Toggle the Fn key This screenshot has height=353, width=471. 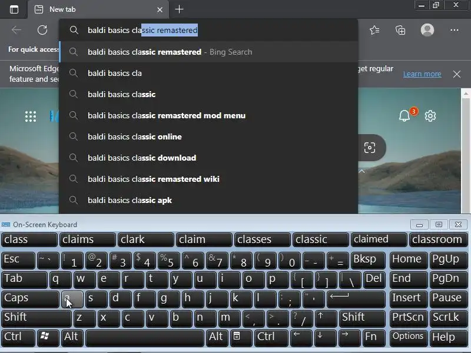click(x=374, y=338)
